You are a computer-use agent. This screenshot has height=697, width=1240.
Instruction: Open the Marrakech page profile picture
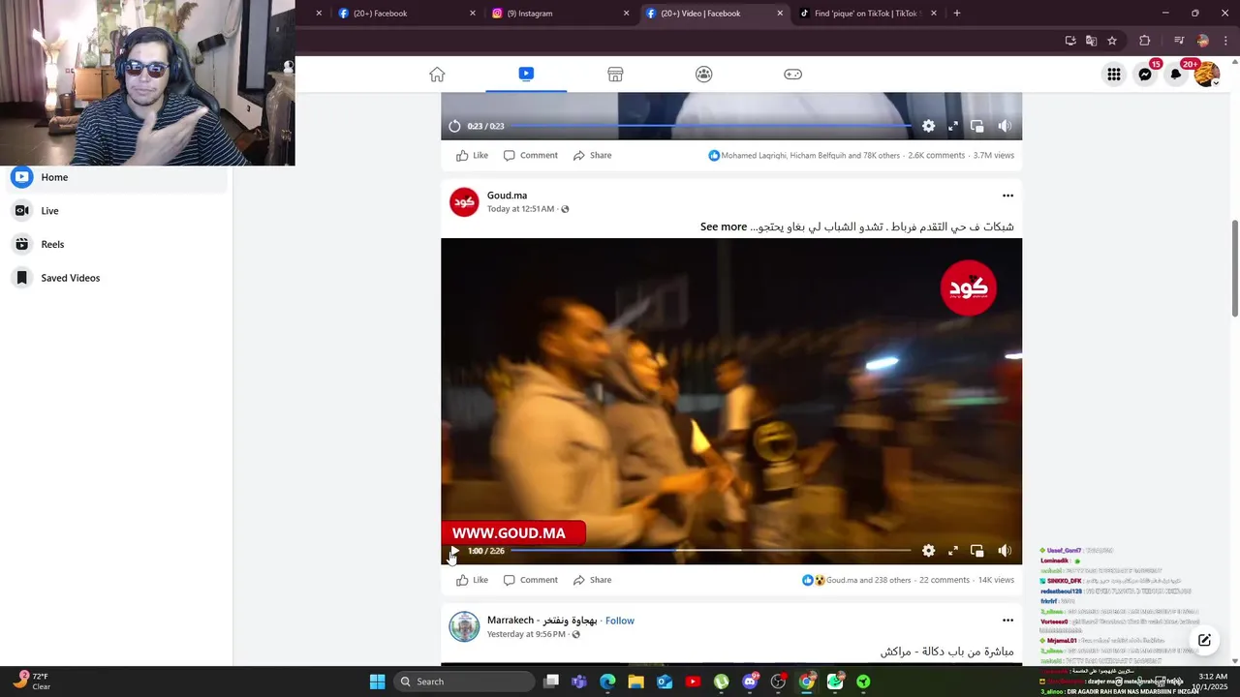tap(464, 626)
